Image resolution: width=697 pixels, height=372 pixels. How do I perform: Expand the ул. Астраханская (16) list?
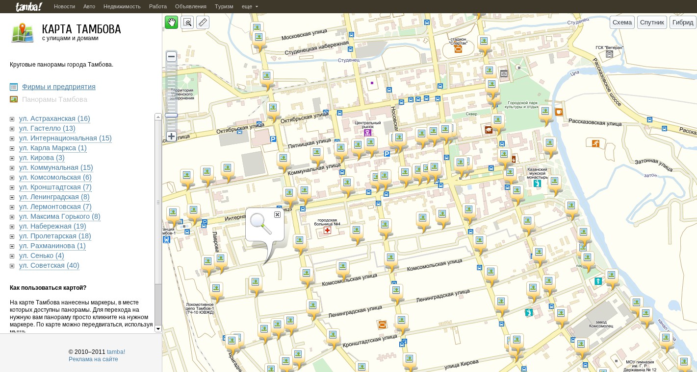(x=12, y=119)
